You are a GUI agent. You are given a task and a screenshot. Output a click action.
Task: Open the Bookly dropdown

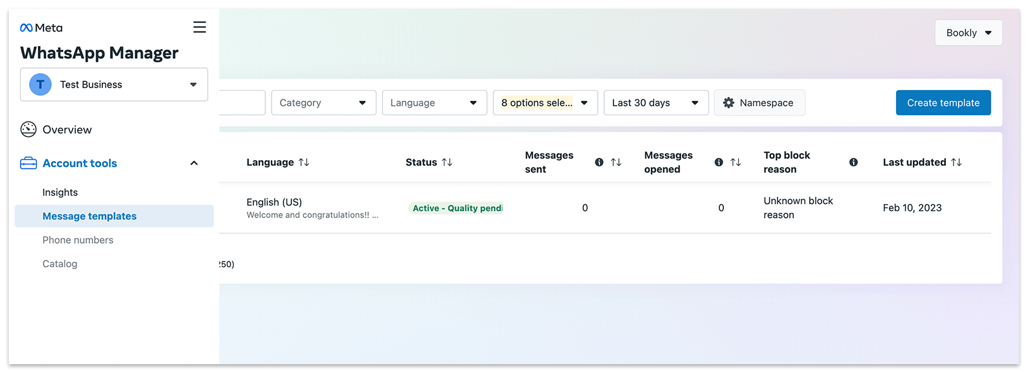click(x=969, y=33)
